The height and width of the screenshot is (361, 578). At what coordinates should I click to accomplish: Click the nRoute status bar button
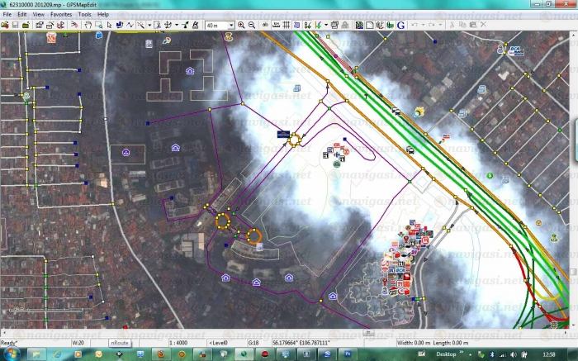(x=120, y=342)
